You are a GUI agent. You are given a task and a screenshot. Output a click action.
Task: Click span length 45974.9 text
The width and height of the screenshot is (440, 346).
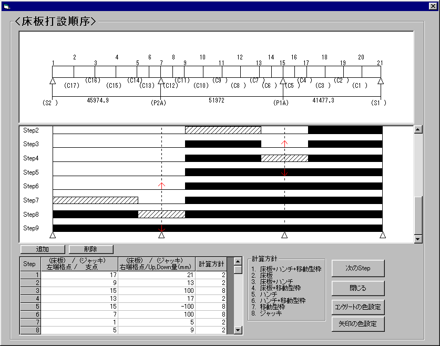click(x=98, y=100)
